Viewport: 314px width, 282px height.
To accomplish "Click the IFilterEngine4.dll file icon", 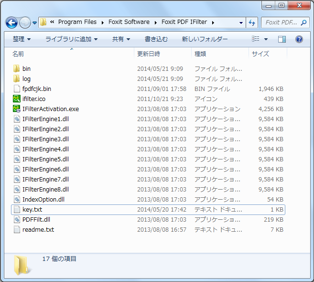I will coord(17,149).
